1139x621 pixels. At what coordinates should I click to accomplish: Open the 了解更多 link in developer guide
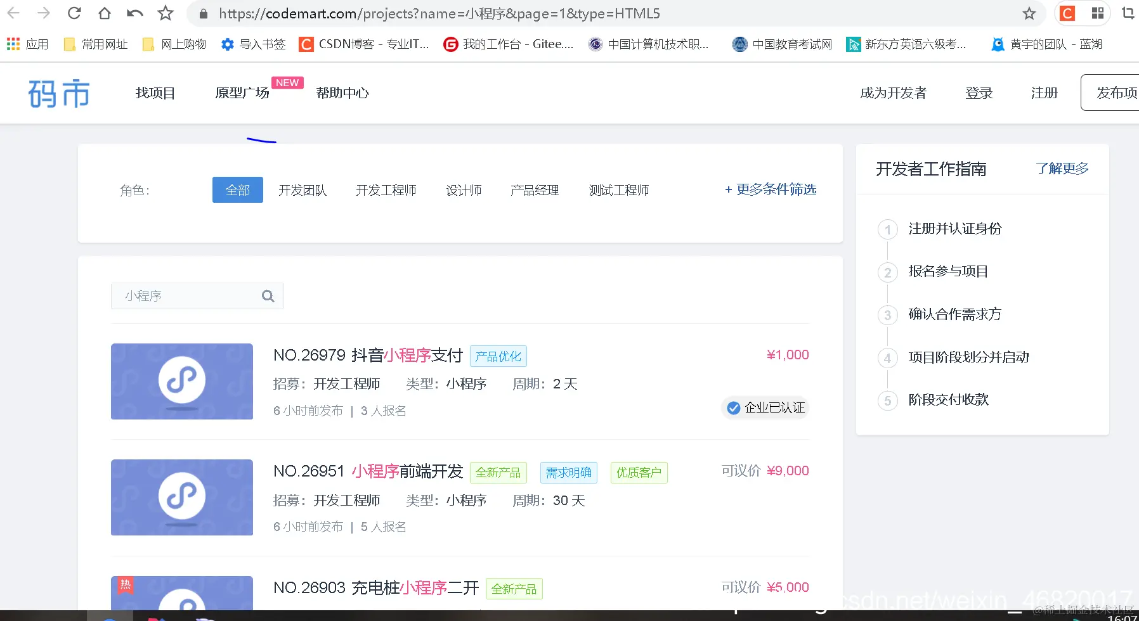click(x=1062, y=169)
